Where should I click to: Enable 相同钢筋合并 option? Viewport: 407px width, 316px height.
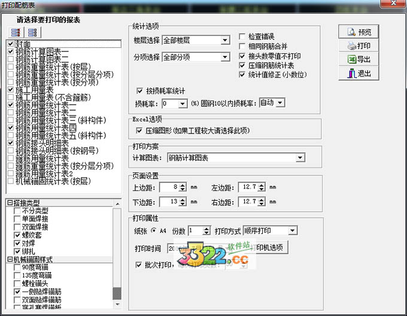tap(242, 46)
